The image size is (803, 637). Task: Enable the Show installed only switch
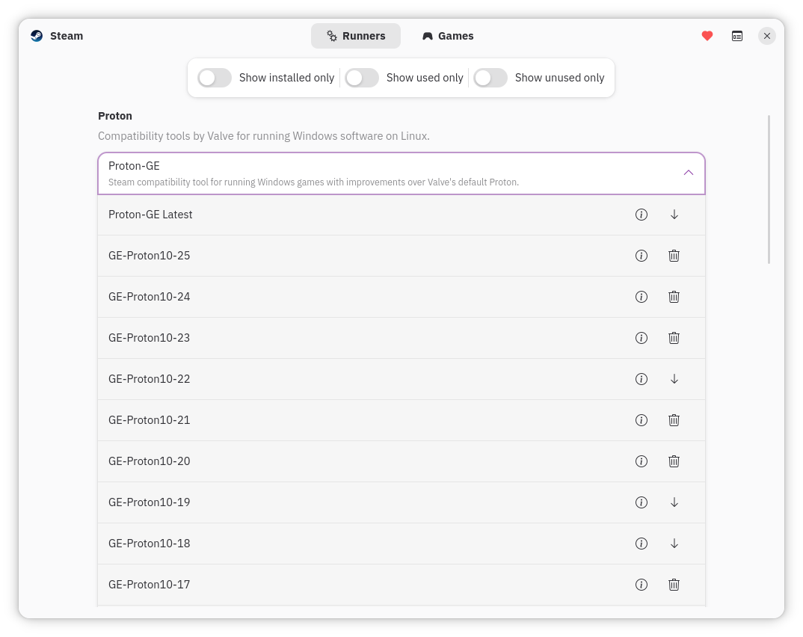215,78
